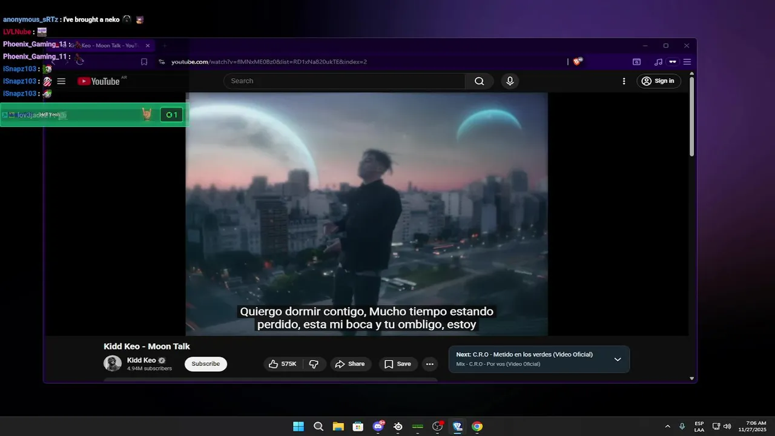Go to the YouTube home logo

99,81
